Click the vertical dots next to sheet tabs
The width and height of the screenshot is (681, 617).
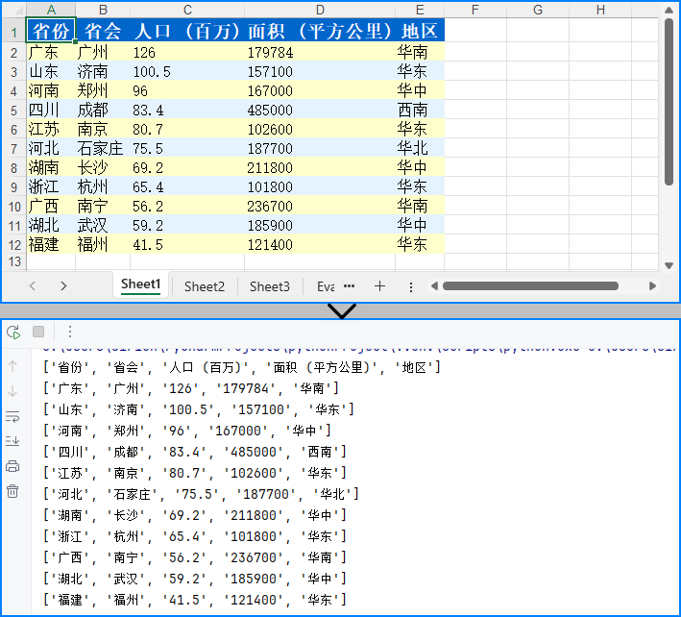(x=411, y=286)
